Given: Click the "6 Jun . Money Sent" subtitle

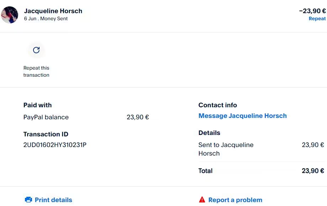Looking at the screenshot, I should (46, 19).
